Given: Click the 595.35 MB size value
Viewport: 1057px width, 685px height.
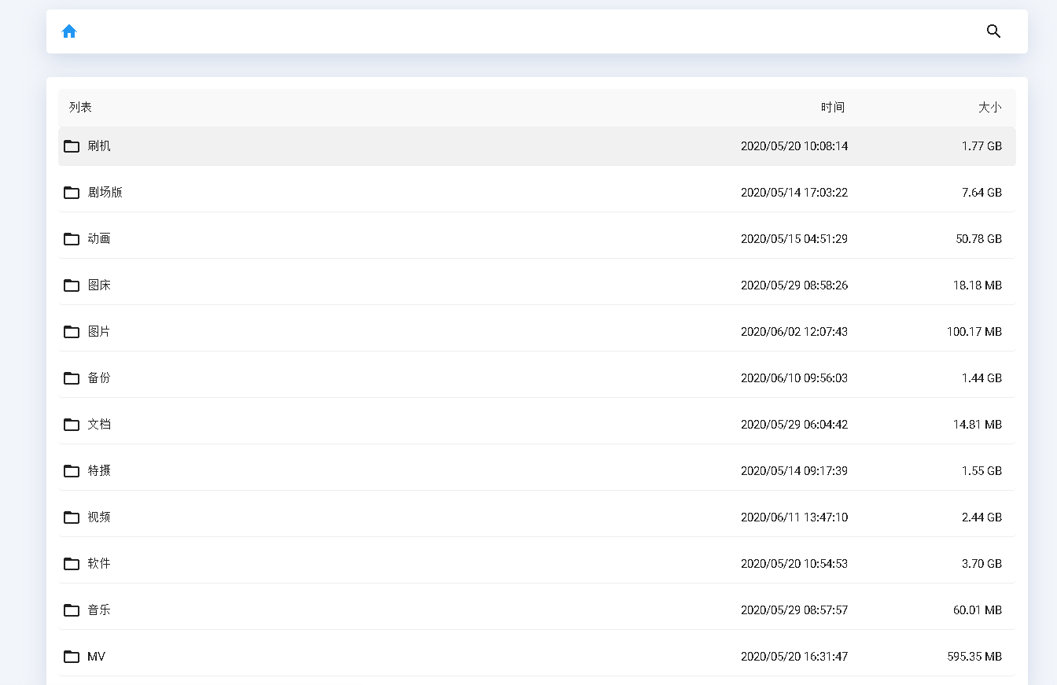Looking at the screenshot, I should pos(974,657).
